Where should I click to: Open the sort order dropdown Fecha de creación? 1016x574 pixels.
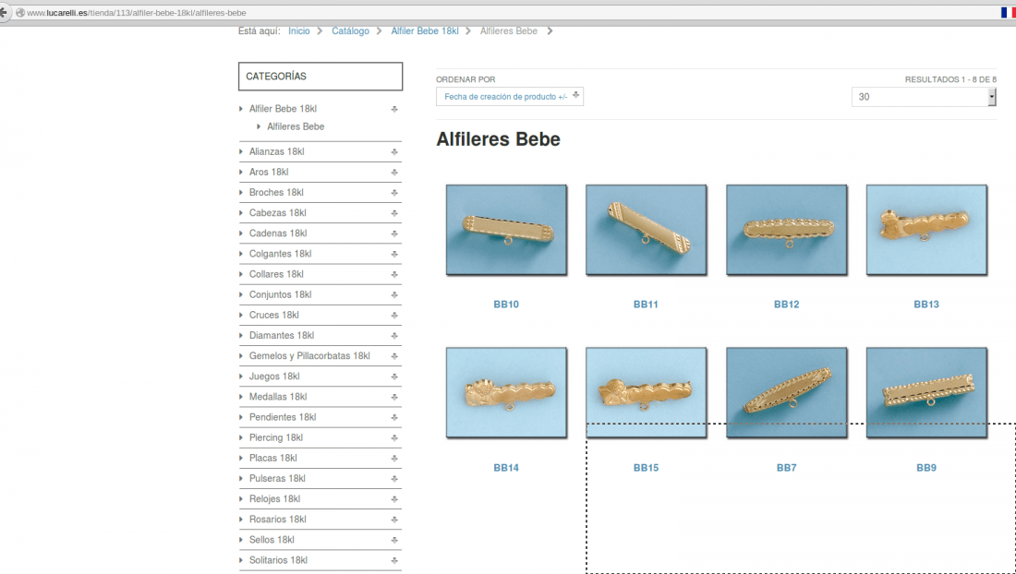(509, 96)
